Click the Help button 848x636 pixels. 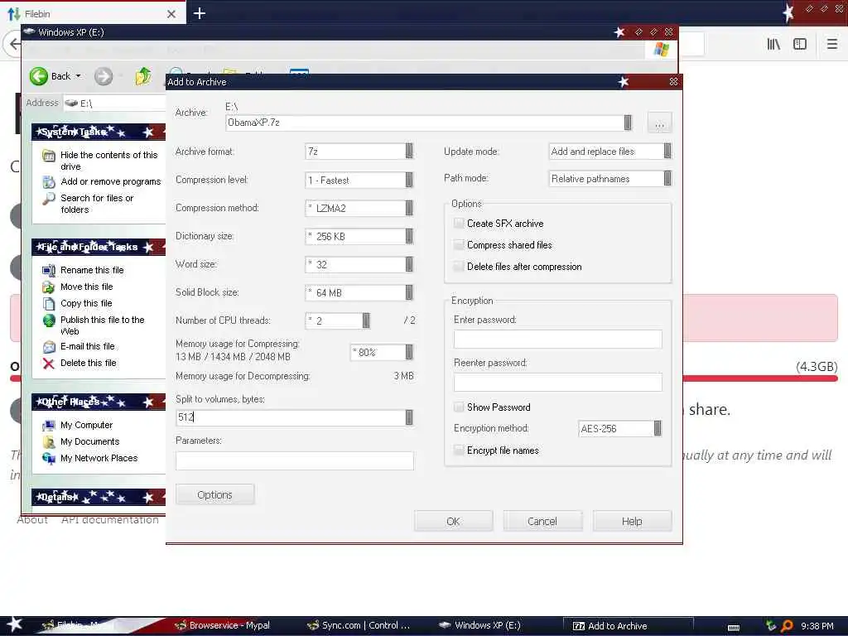(x=632, y=522)
